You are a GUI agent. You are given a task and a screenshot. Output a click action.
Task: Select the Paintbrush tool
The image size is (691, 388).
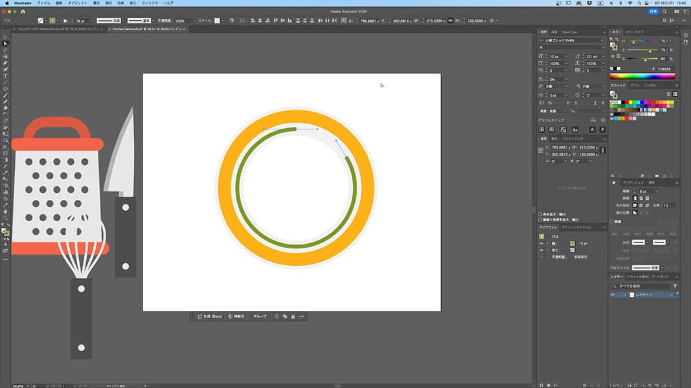5,94
